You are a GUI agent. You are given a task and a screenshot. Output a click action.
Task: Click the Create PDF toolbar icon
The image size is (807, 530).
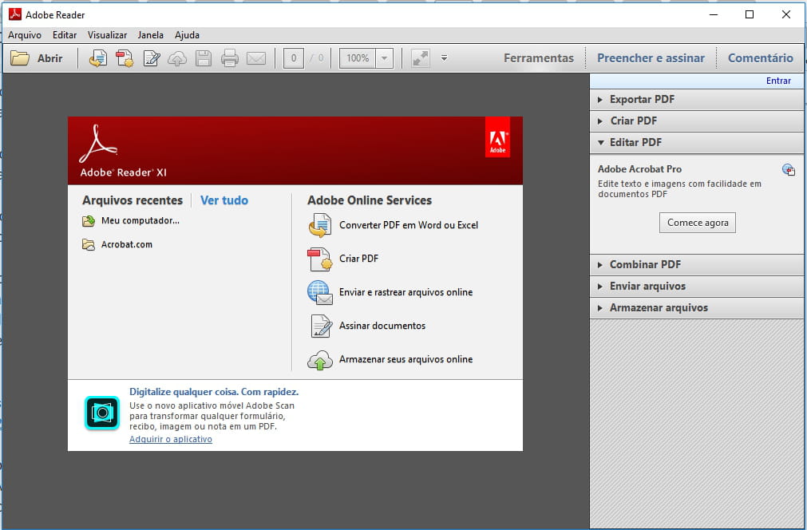125,57
